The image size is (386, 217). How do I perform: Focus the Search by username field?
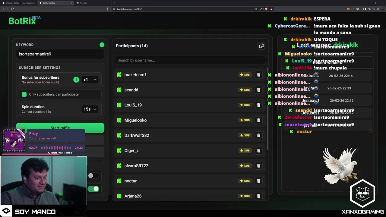(190, 60)
